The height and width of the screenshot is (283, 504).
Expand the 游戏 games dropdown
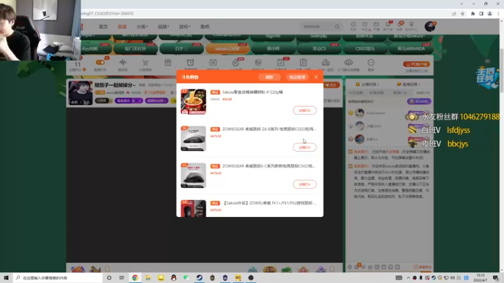(184, 26)
